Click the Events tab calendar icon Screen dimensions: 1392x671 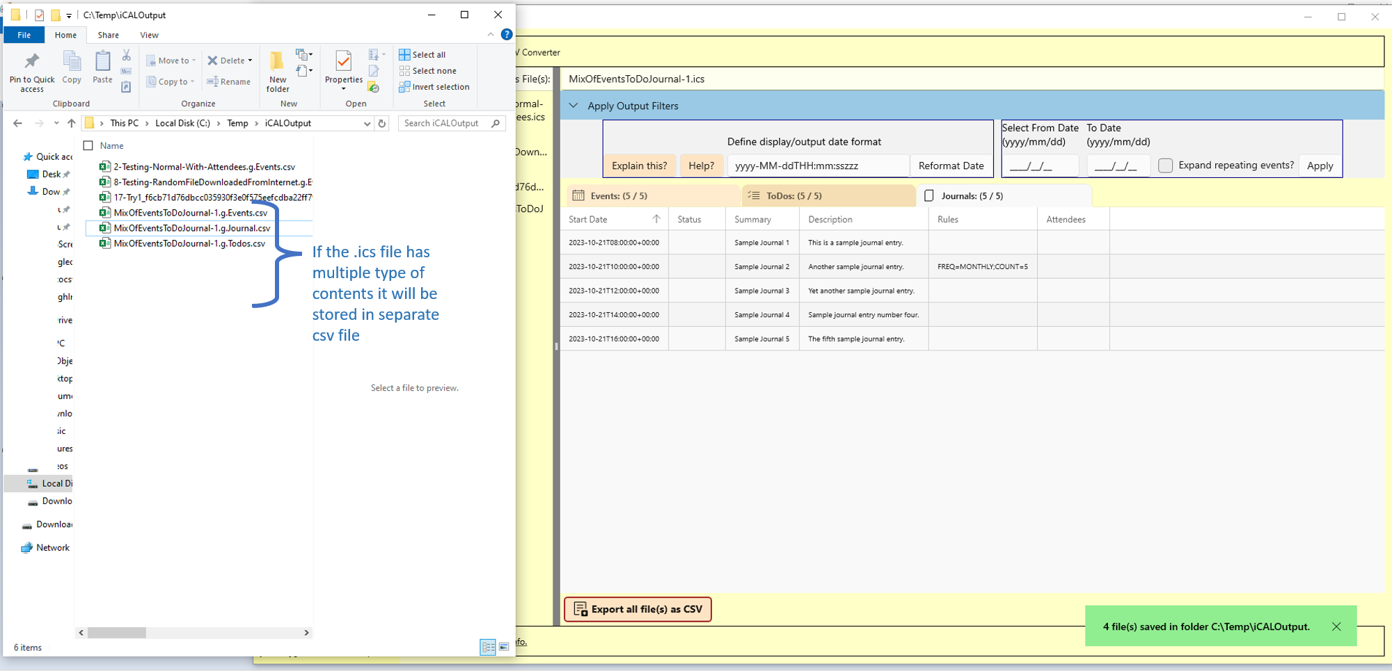578,195
